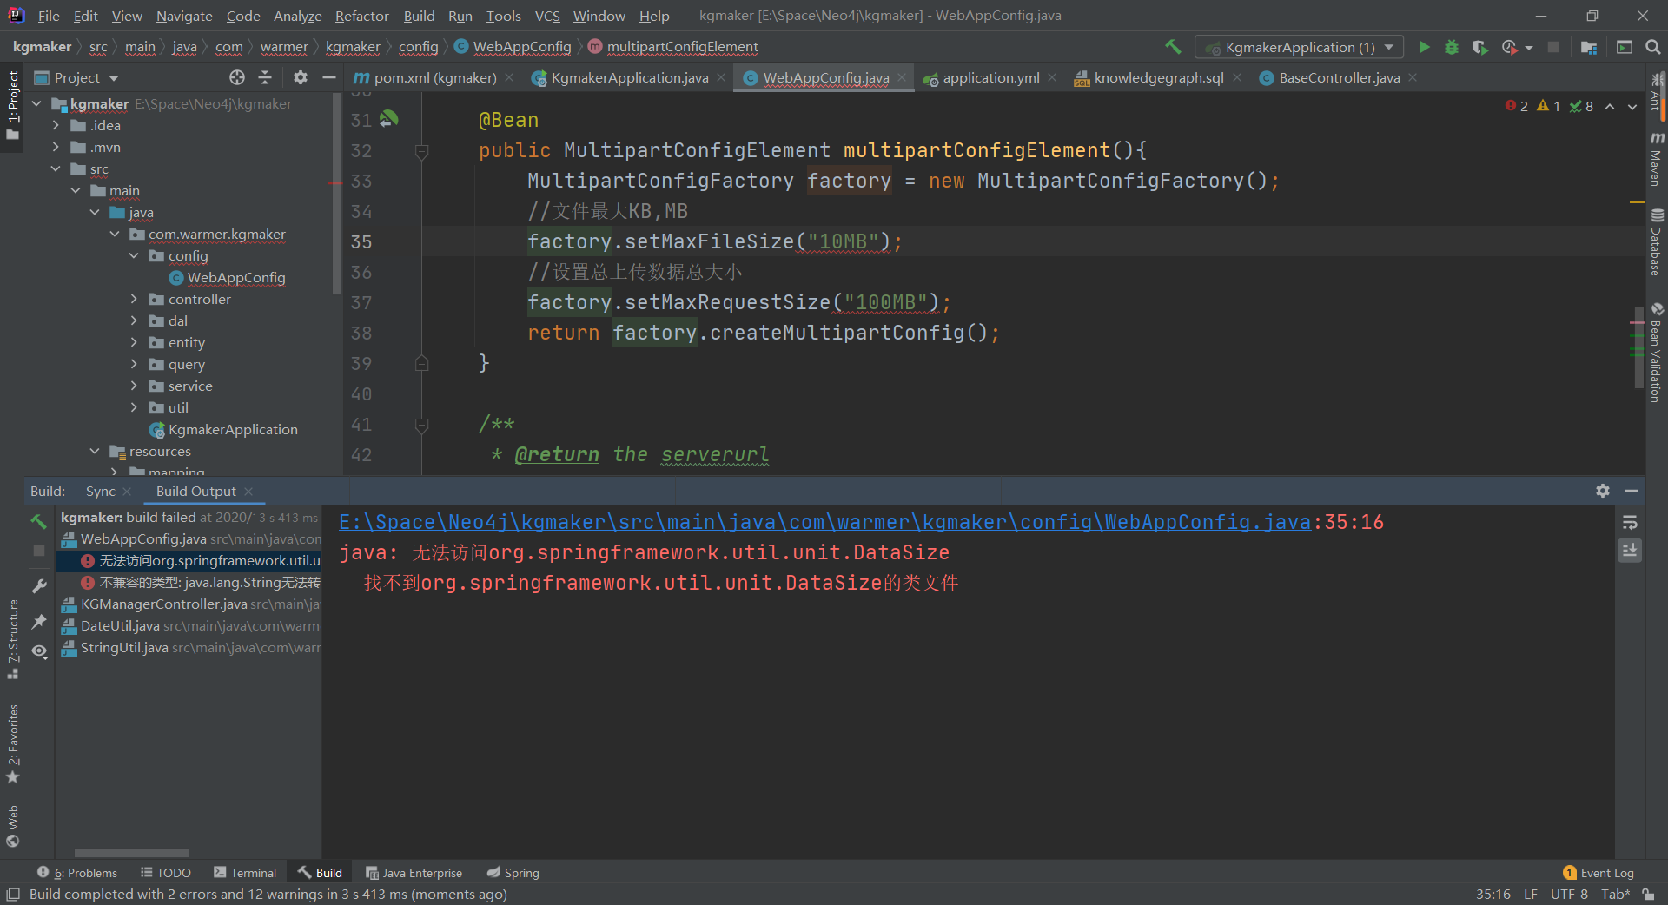Run KgmakerApplication with coverage shield icon
This screenshot has height=905, width=1668.
(x=1480, y=47)
